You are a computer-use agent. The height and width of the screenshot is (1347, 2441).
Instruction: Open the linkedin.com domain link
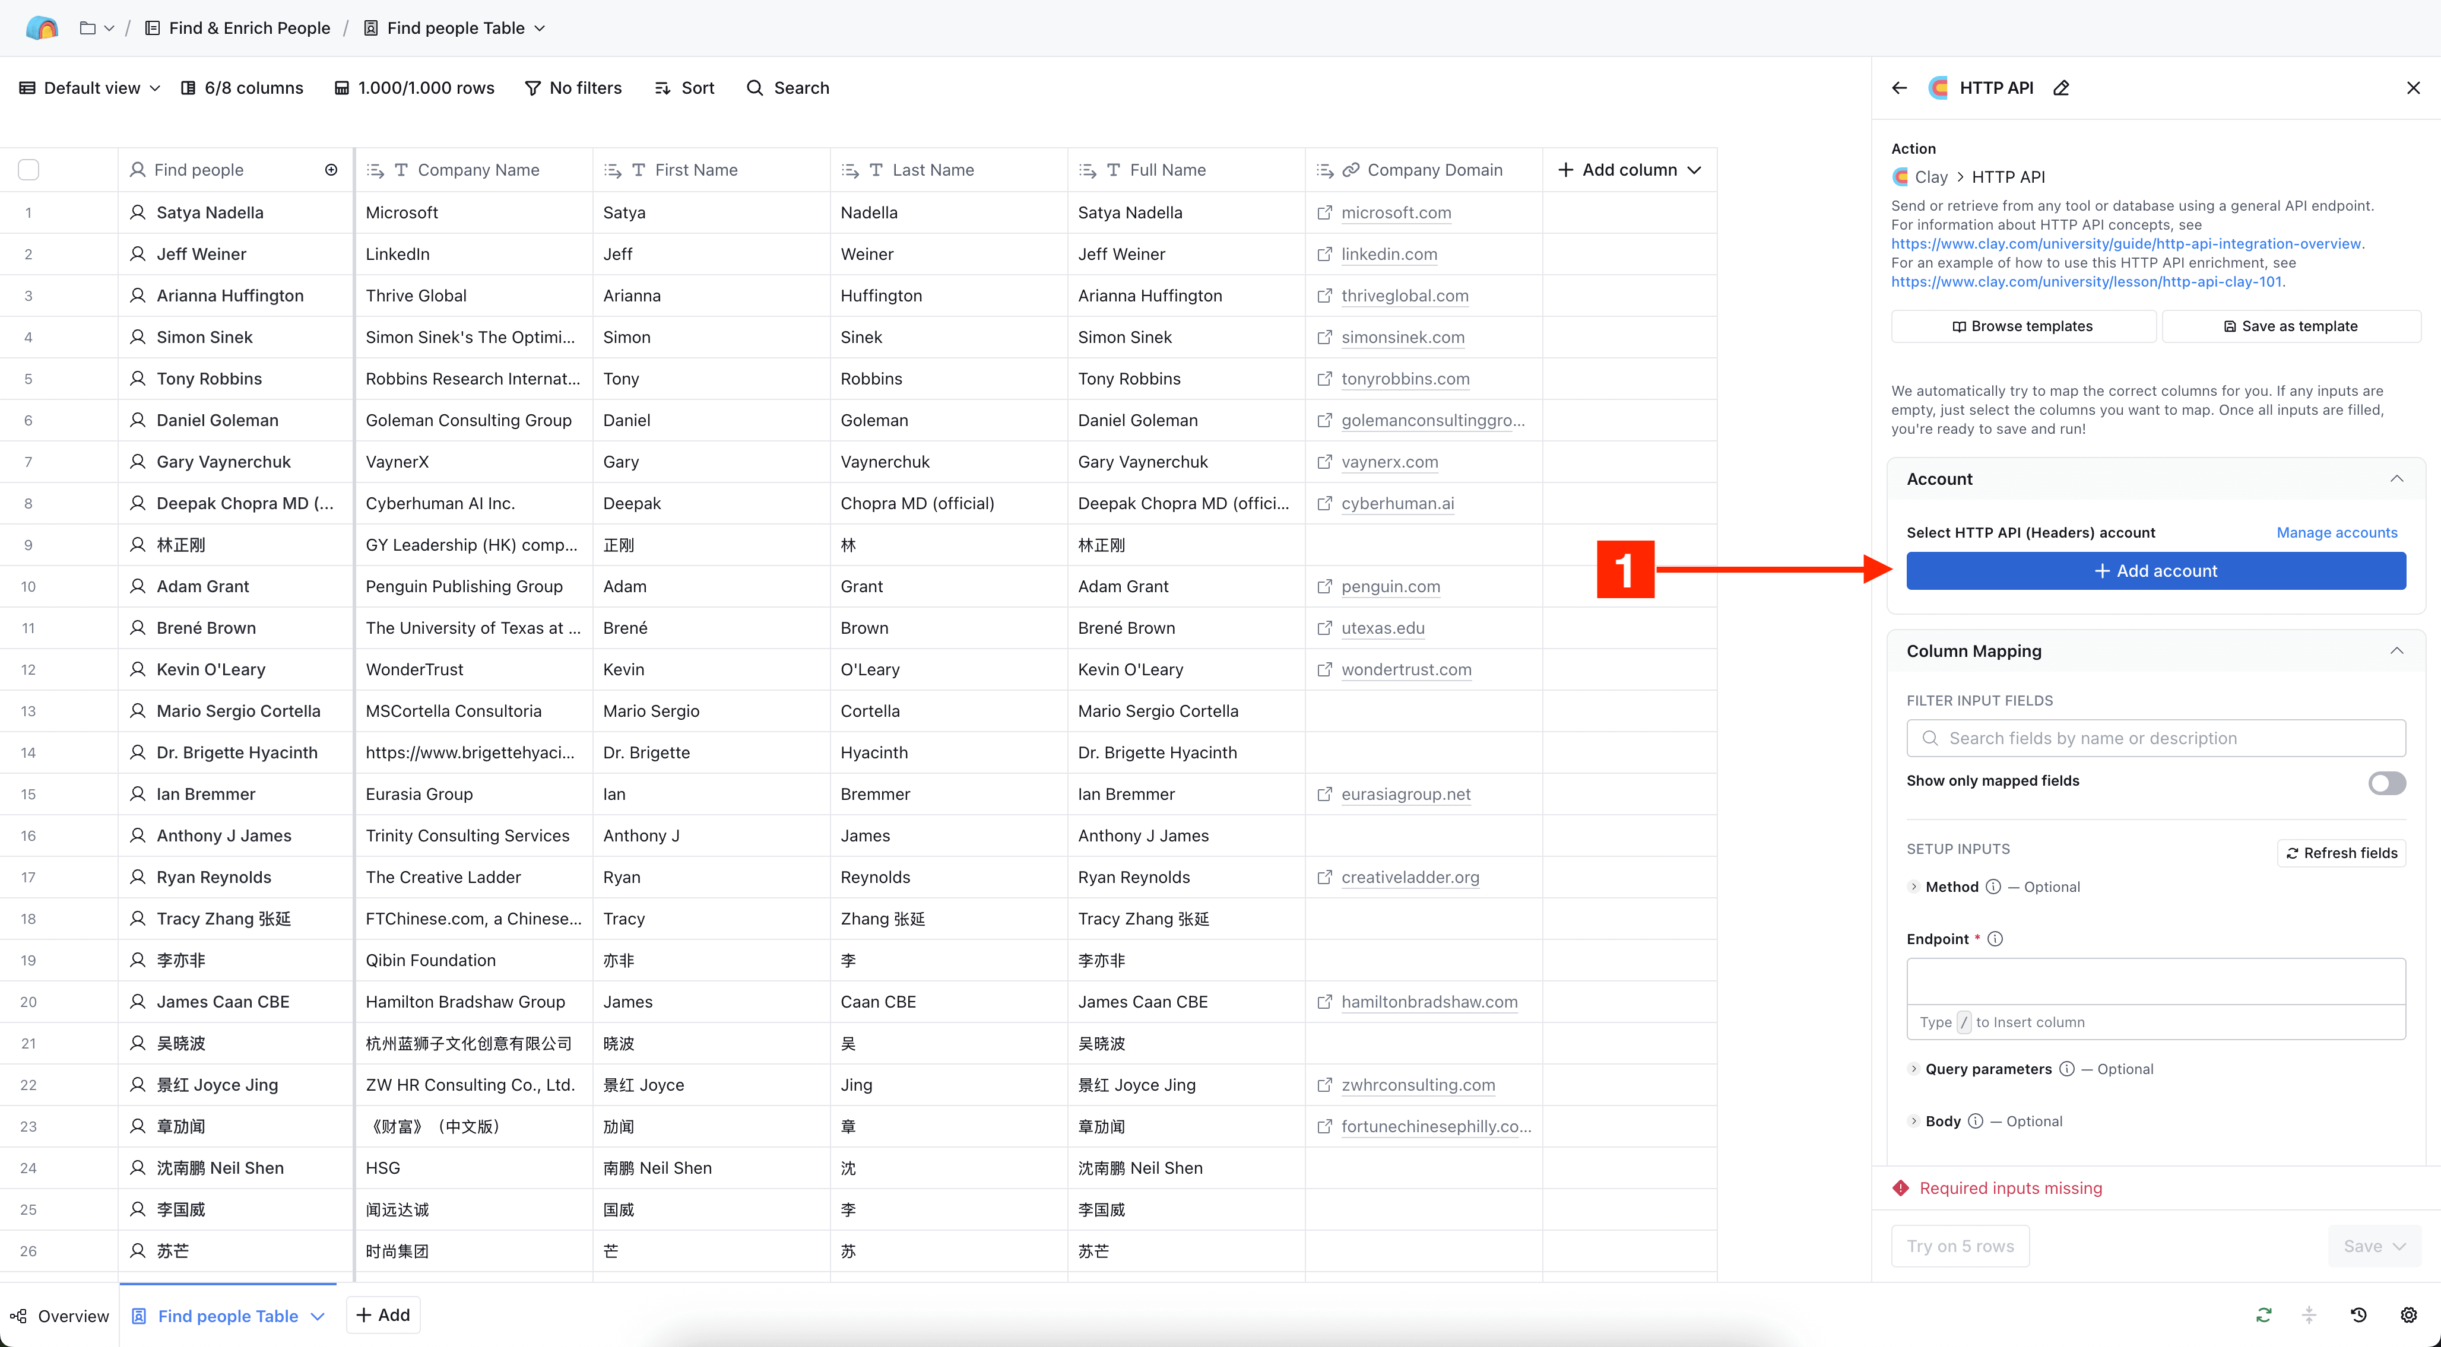coord(1389,254)
